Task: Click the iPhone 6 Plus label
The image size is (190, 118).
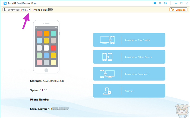Action: 40,10
